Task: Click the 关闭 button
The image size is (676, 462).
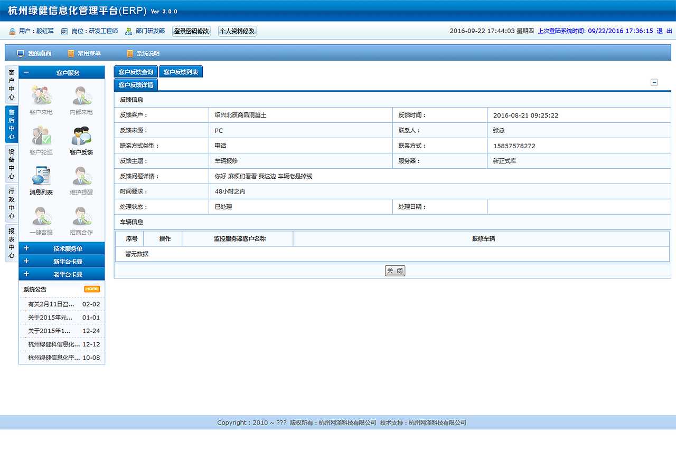Action: point(395,271)
